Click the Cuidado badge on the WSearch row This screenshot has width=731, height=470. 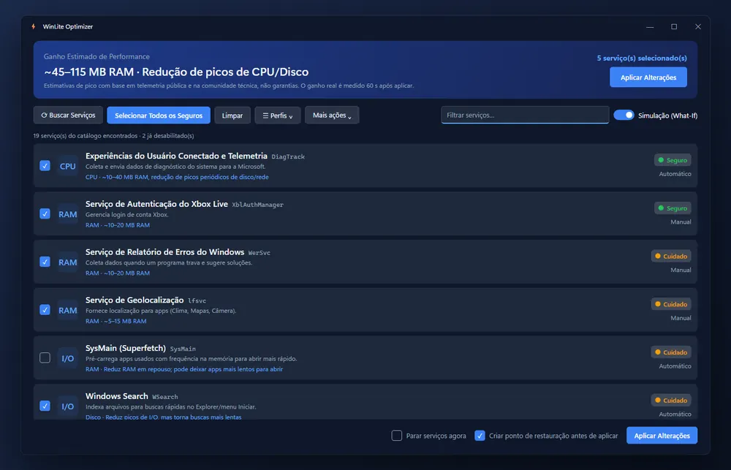671,400
